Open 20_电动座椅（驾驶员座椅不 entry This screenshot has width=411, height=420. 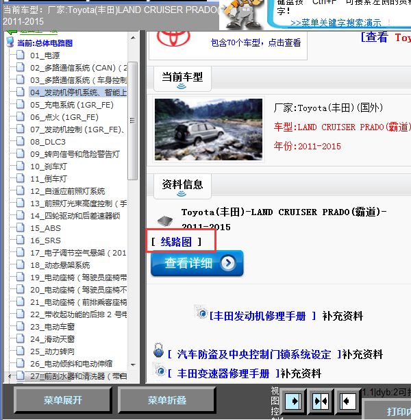tap(79, 290)
